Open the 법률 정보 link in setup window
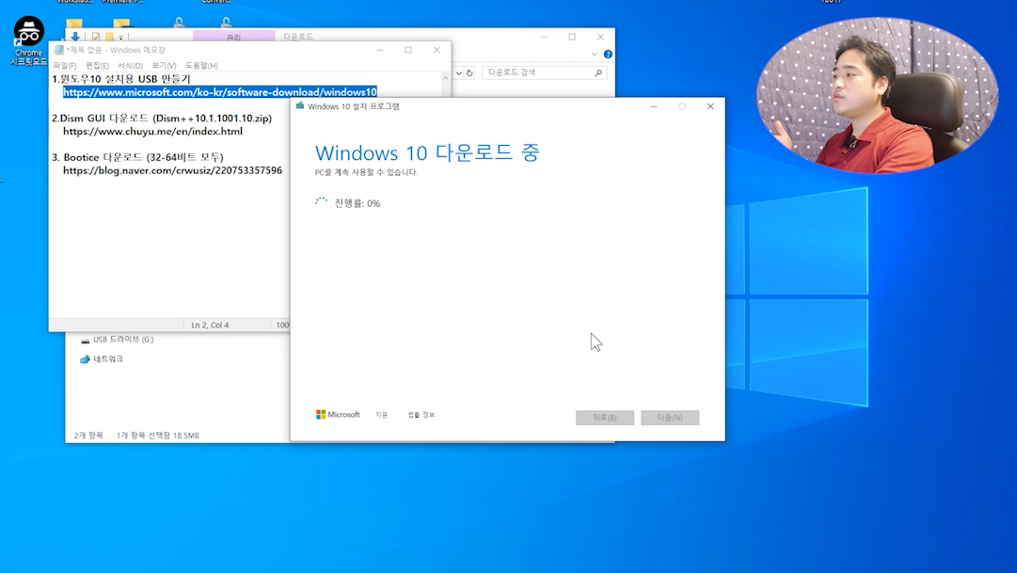 tap(421, 415)
